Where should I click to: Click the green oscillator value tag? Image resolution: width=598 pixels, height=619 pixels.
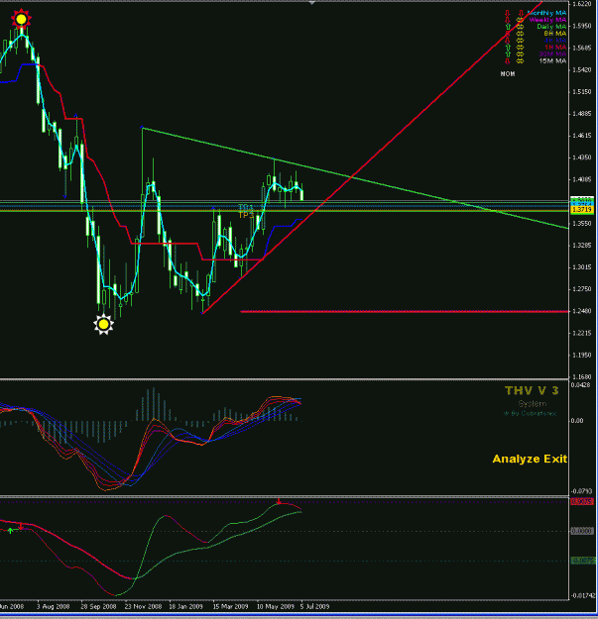point(583,561)
